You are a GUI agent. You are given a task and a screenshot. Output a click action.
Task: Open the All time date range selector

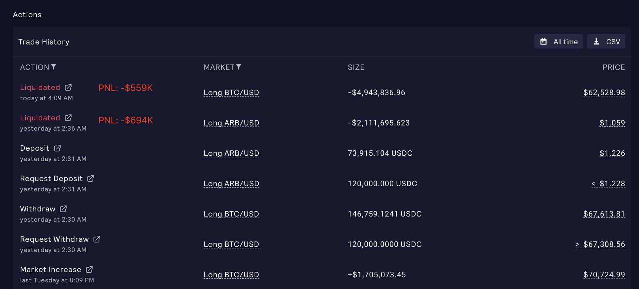(558, 41)
